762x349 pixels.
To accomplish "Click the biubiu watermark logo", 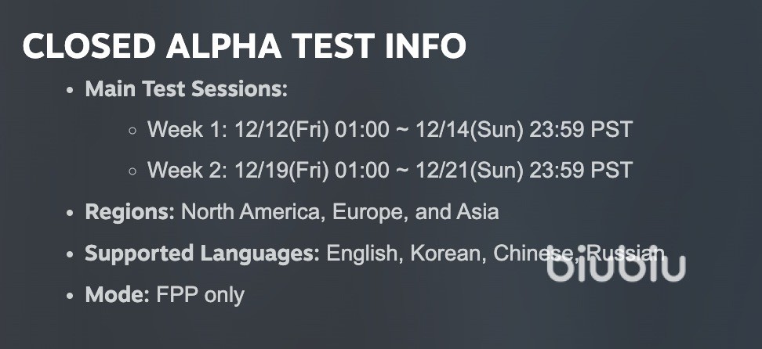I will tap(615, 265).
